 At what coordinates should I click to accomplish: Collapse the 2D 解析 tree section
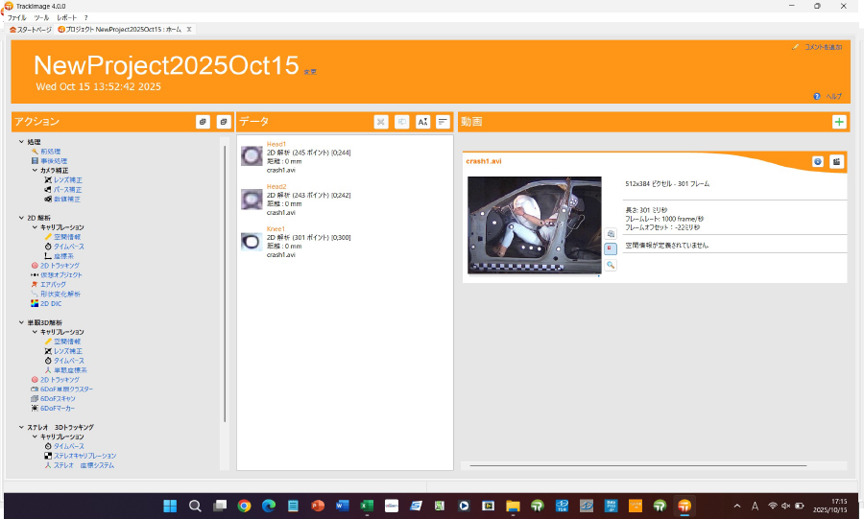[22, 218]
